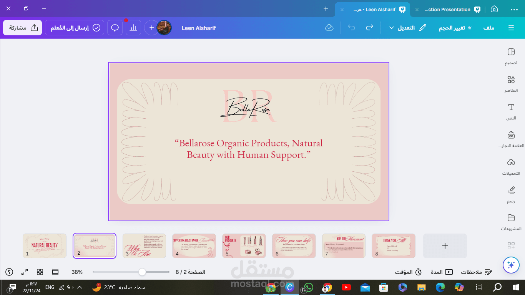Open a new tab with plus
Viewport: 525px width, 295px height.
click(326, 9)
